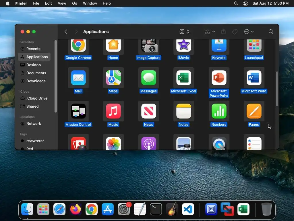Select the News app icon
This screenshot has width=294, height=221.
(148, 111)
